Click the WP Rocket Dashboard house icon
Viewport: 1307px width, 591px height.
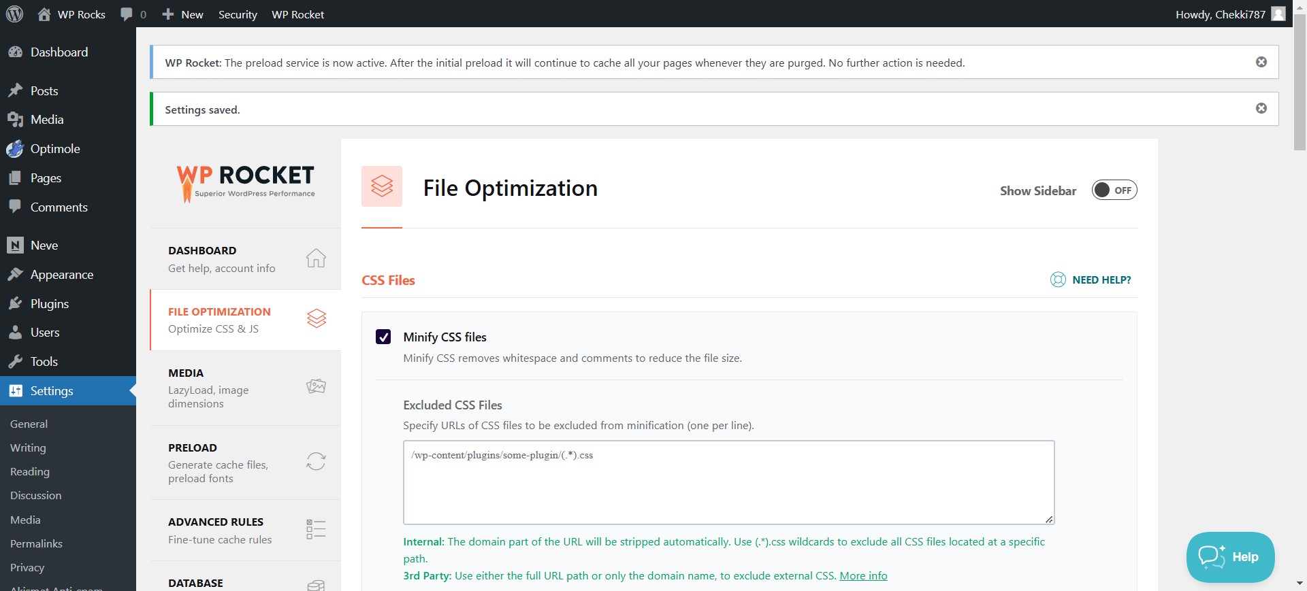tap(316, 258)
